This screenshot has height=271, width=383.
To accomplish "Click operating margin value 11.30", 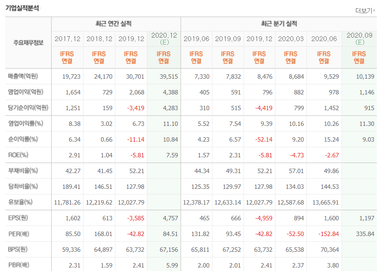I will point(367,124).
